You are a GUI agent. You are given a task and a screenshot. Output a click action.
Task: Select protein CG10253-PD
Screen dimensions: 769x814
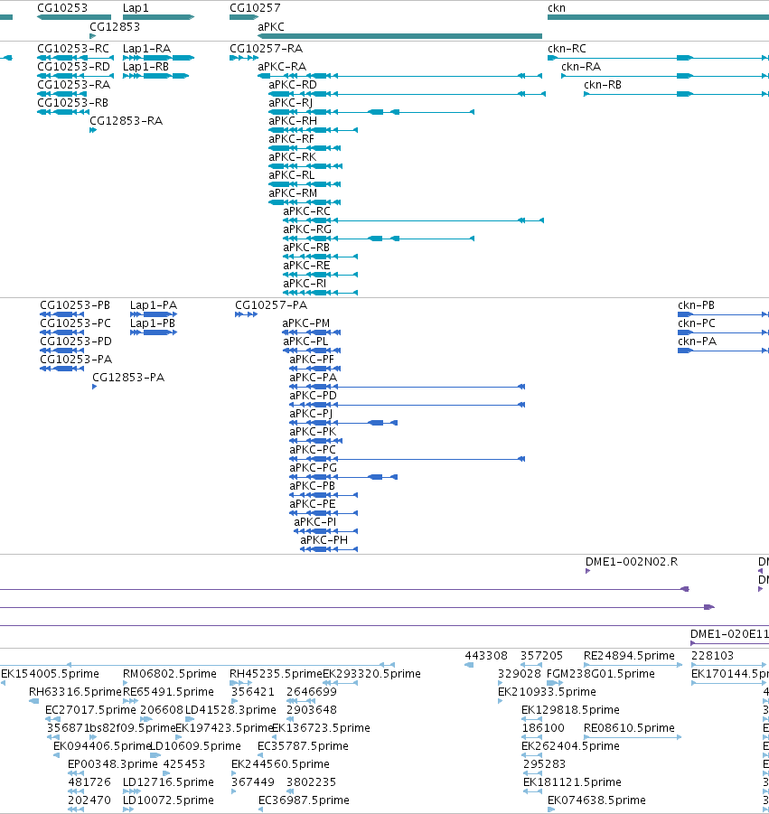(x=76, y=342)
